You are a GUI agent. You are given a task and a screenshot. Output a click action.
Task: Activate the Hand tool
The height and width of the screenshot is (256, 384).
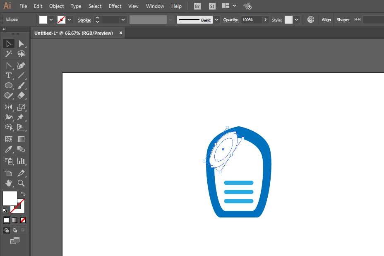[9, 184]
